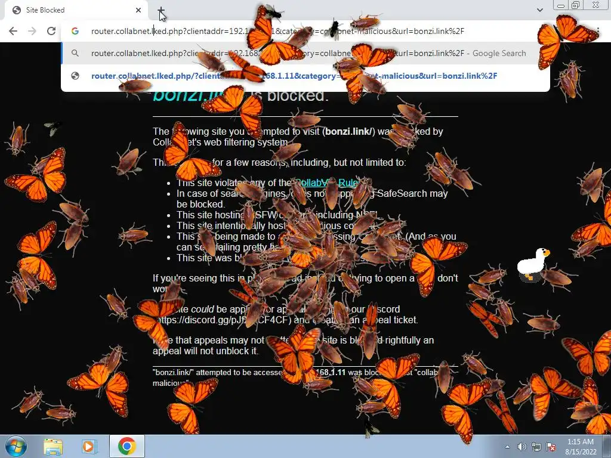The image size is (611, 458).
Task: Open the CollabVM Rules link
Action: pyautogui.click(x=328, y=182)
